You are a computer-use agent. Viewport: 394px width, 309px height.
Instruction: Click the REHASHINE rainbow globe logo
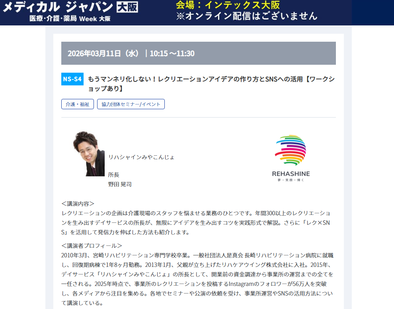pos(291,150)
